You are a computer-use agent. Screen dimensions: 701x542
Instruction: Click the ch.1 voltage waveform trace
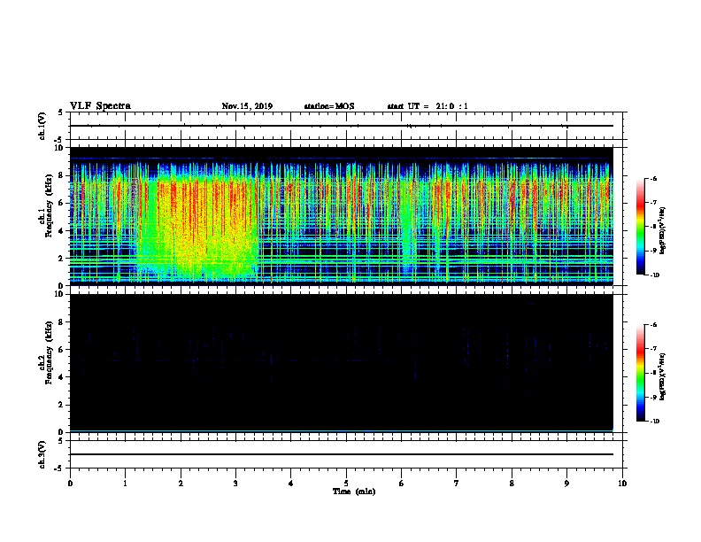[x=342, y=126]
